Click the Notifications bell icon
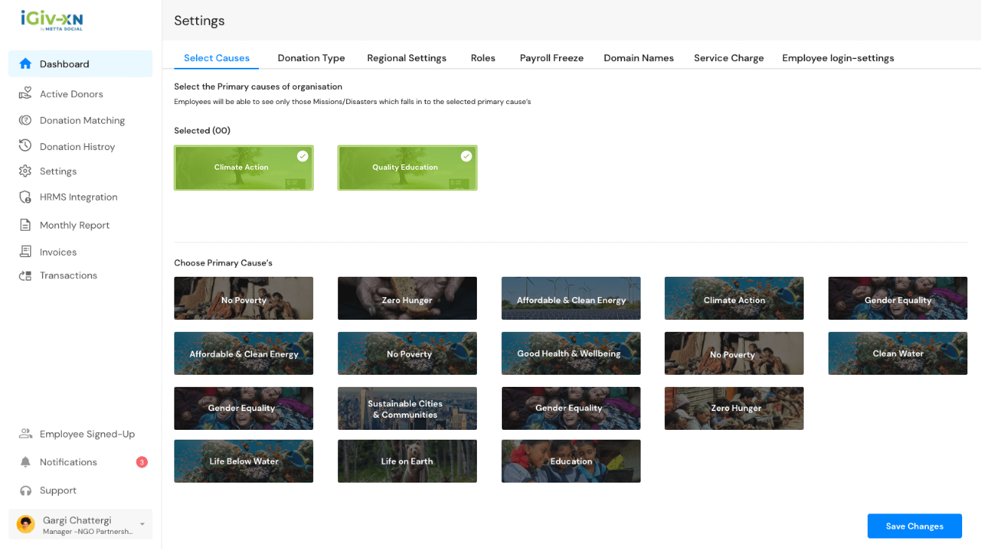Viewport: 981px width, 549px height. click(26, 462)
